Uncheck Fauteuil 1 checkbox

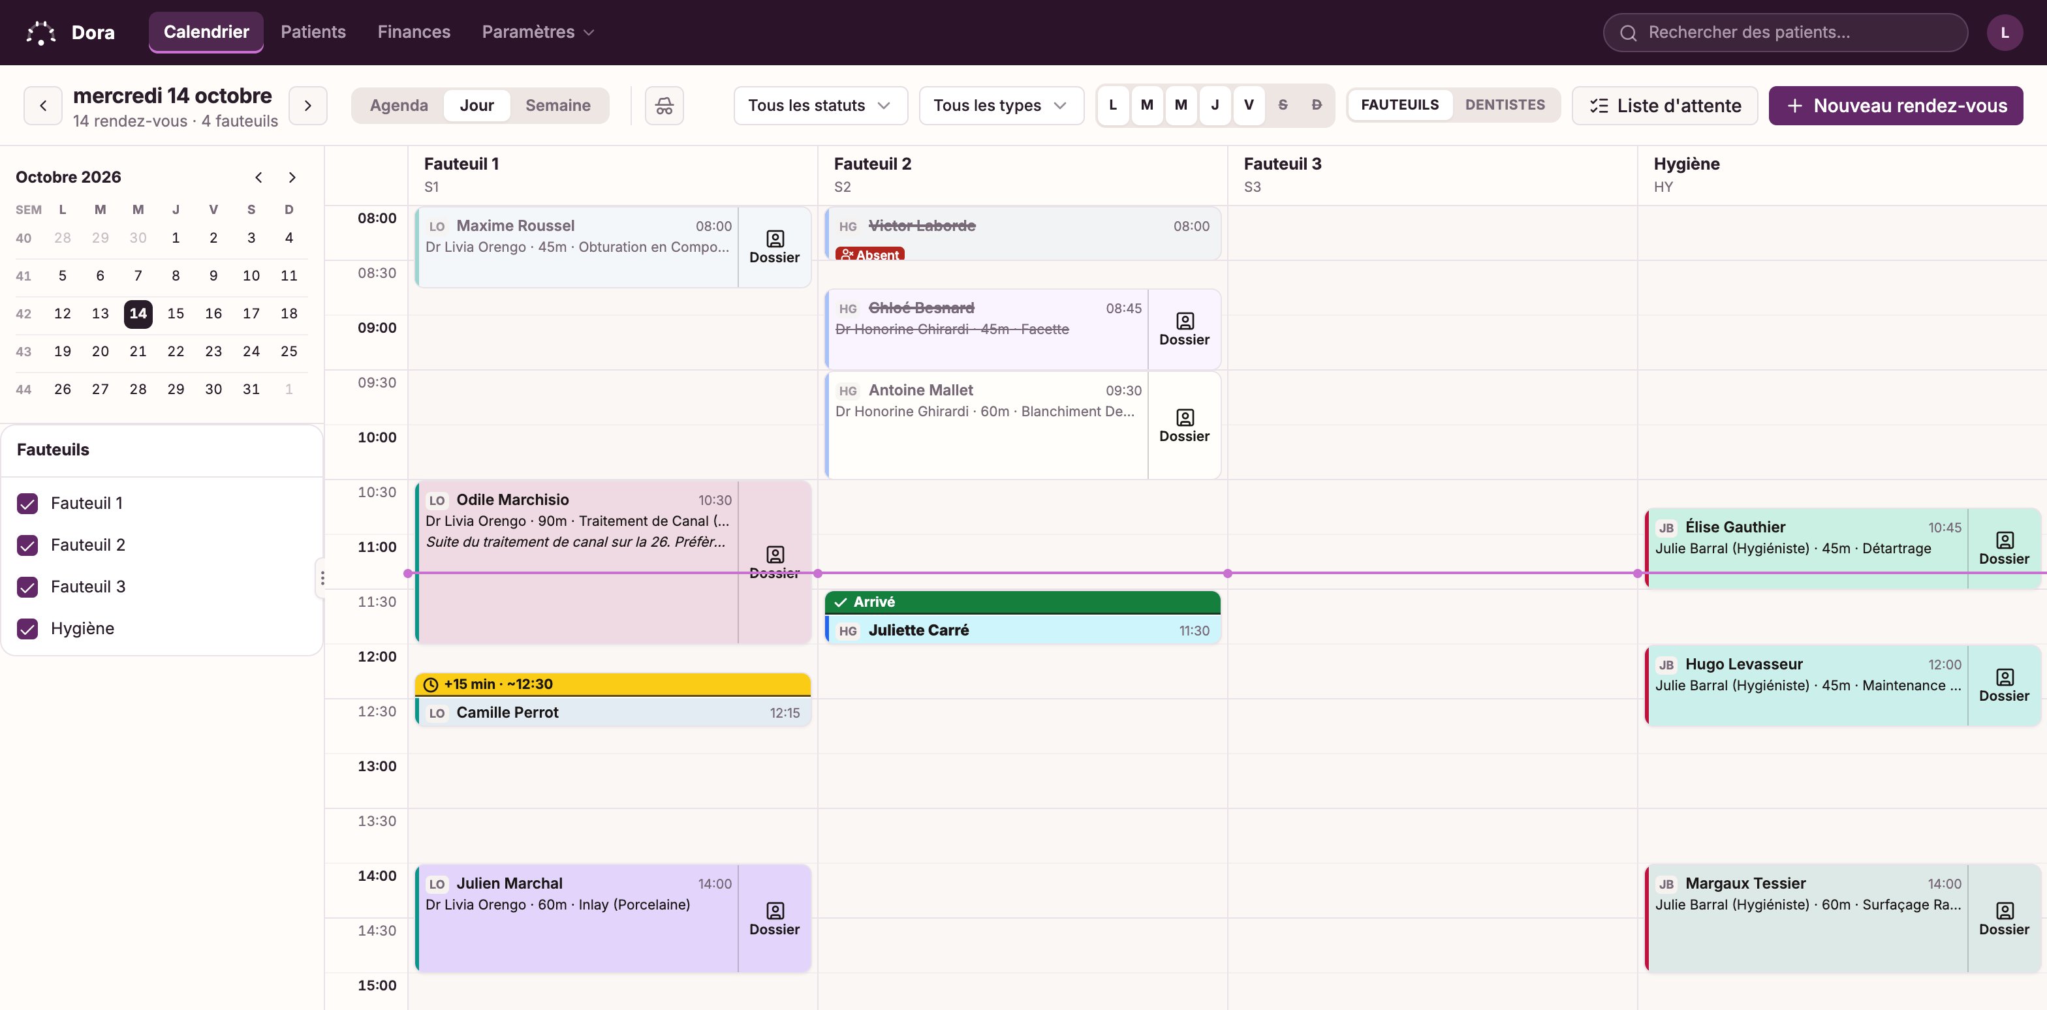(x=28, y=504)
